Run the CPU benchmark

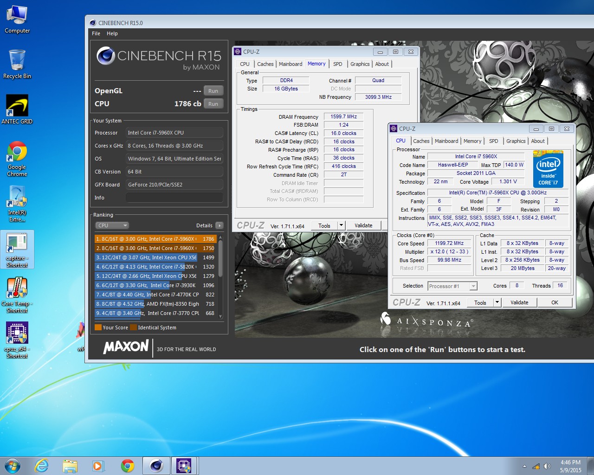213,104
